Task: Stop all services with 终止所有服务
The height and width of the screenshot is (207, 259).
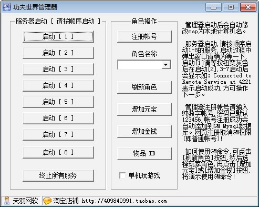Action: point(58,175)
